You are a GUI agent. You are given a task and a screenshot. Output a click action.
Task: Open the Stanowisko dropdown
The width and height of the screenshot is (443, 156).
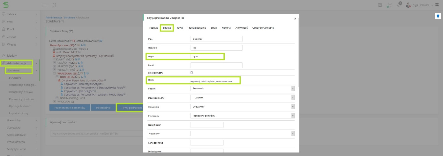click(242, 107)
